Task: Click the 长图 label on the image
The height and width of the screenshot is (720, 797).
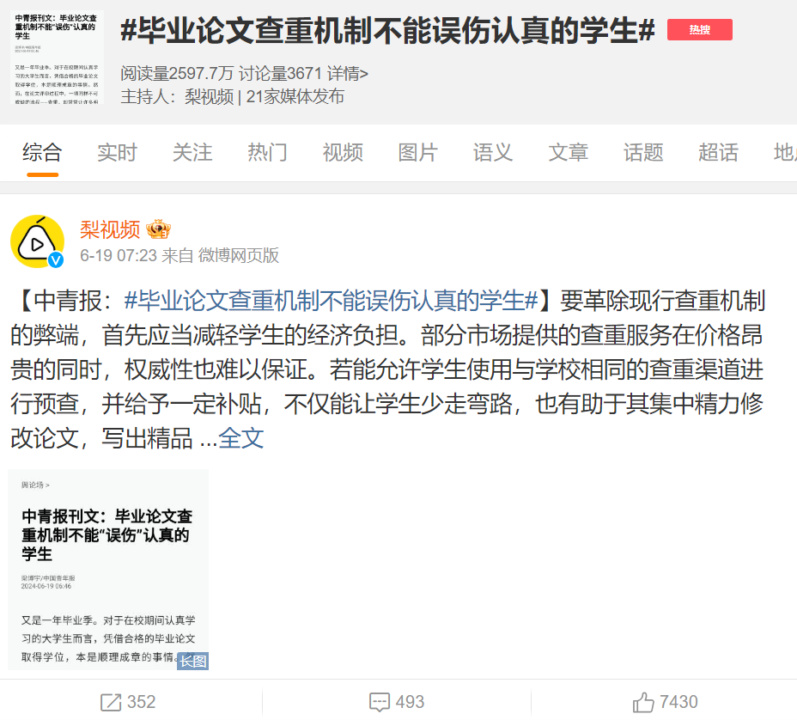Action: pyautogui.click(x=193, y=661)
